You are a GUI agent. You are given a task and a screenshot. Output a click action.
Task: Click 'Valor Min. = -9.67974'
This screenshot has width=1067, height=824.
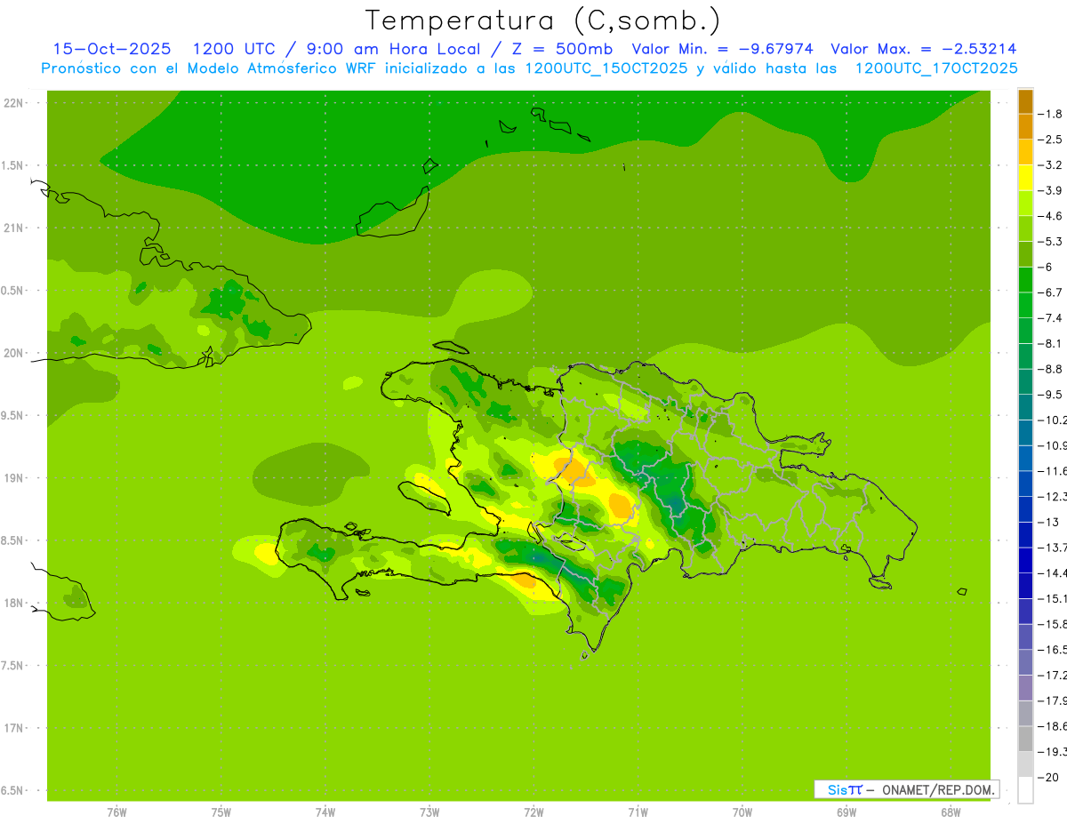point(722,49)
